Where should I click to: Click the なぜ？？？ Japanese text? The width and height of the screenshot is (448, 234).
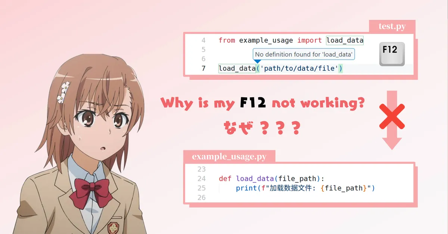click(x=262, y=128)
